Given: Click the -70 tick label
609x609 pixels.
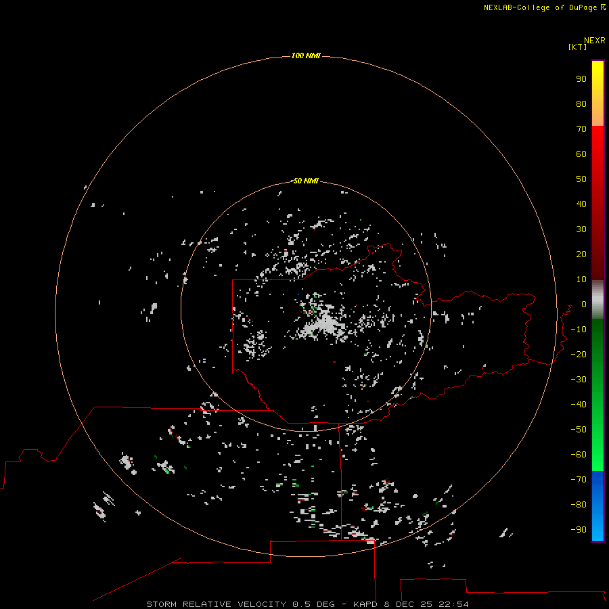Looking at the screenshot, I should coord(579,480).
